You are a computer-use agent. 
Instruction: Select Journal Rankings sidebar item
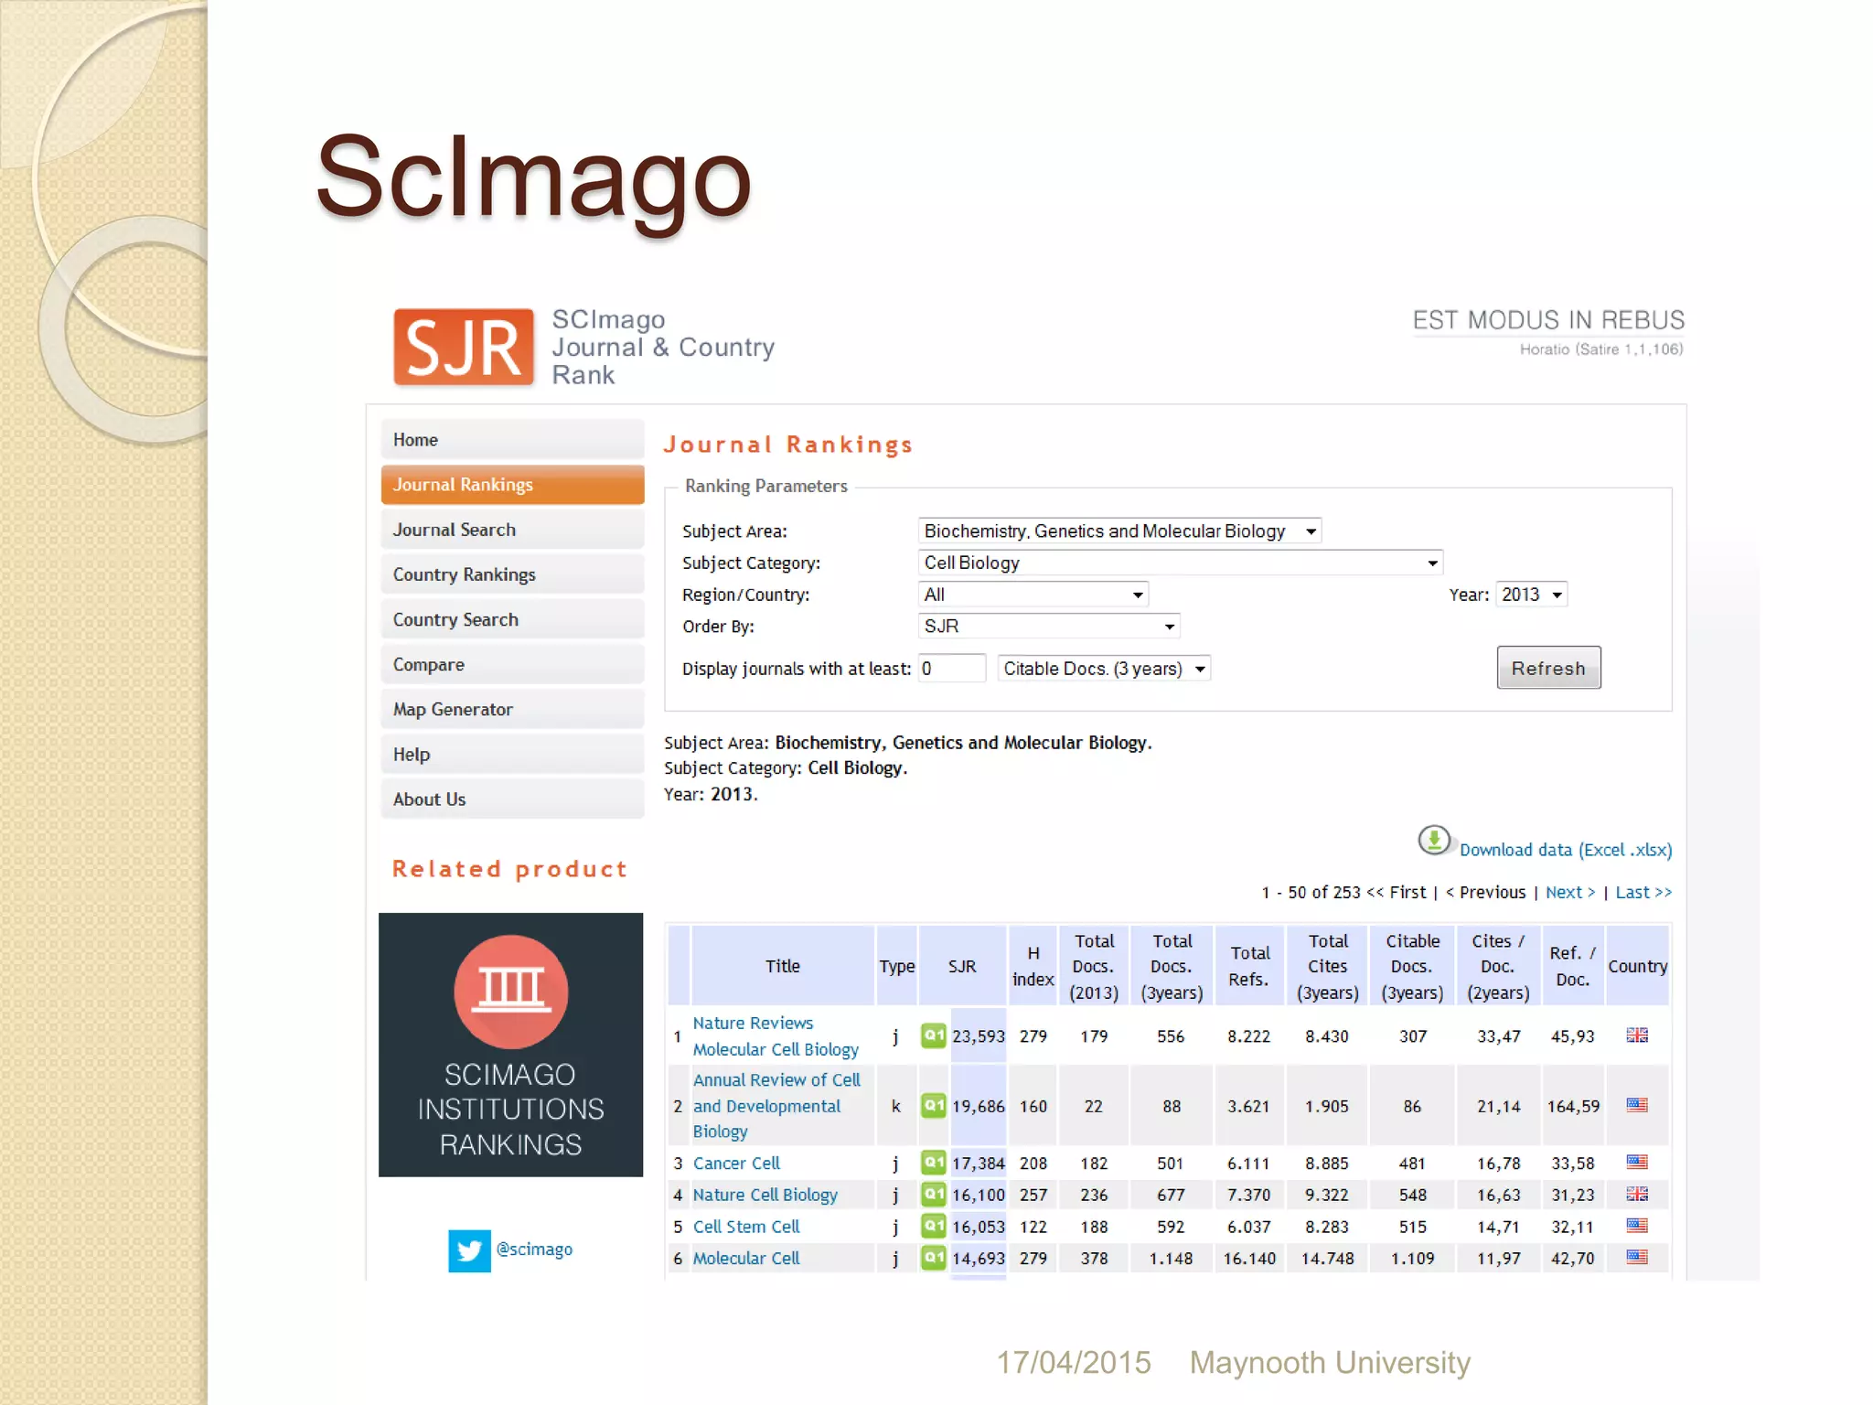coord(512,484)
